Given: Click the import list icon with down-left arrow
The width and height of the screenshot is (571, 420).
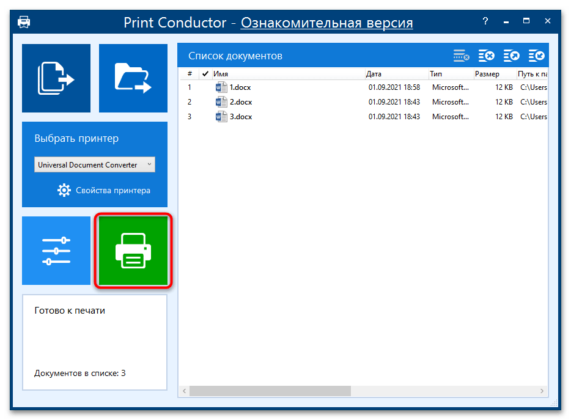Looking at the screenshot, I should (536, 56).
